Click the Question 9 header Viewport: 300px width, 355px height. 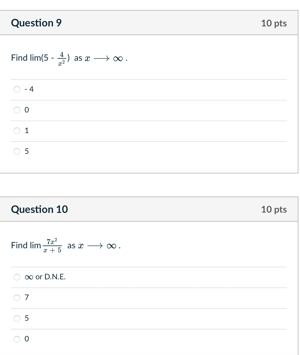pos(37,23)
